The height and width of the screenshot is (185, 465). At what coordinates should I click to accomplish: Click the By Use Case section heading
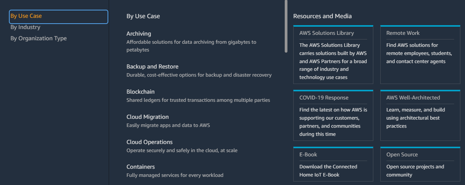[x=143, y=16]
